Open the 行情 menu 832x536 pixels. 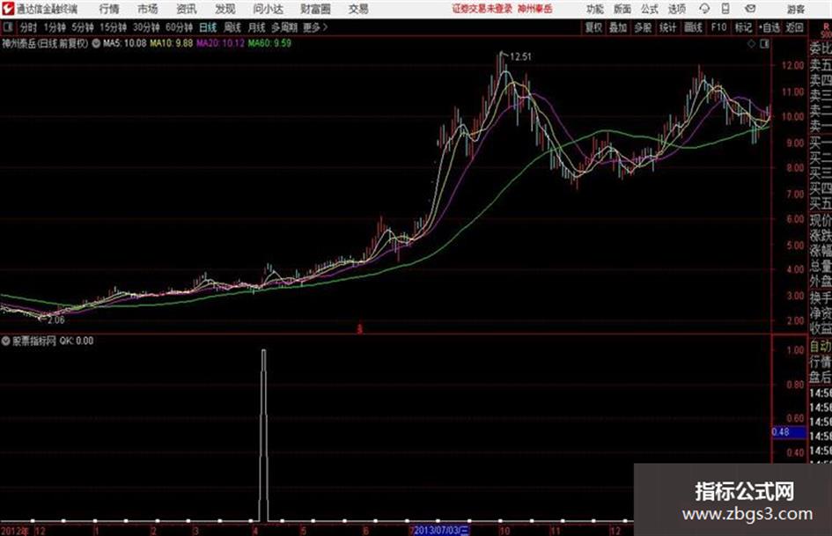[109, 9]
